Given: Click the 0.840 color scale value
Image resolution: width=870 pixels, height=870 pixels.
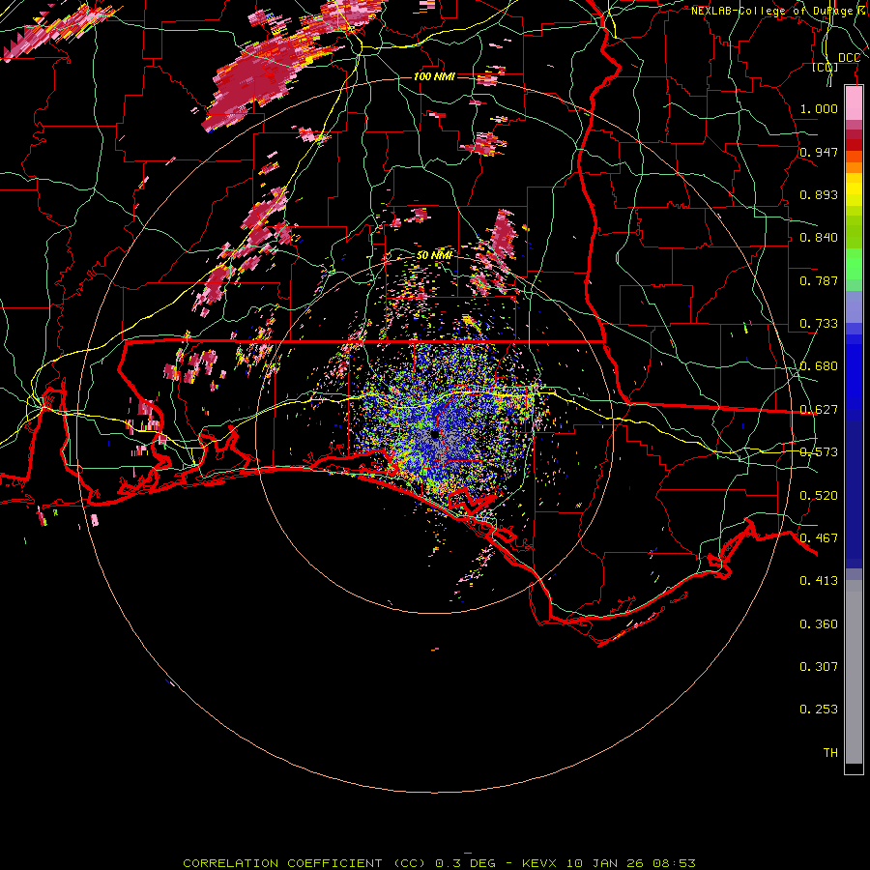Looking at the screenshot, I should coord(819,238).
